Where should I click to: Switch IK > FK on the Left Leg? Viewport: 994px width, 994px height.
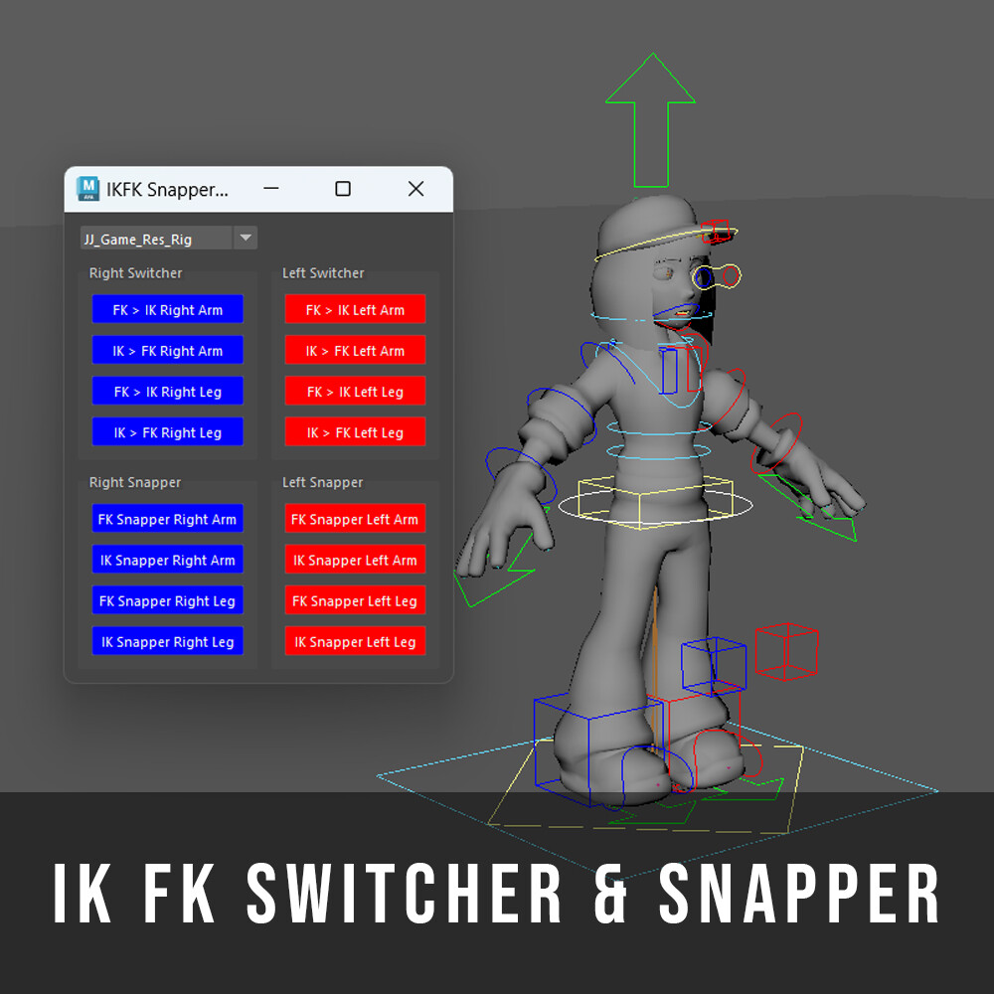pyautogui.click(x=355, y=431)
